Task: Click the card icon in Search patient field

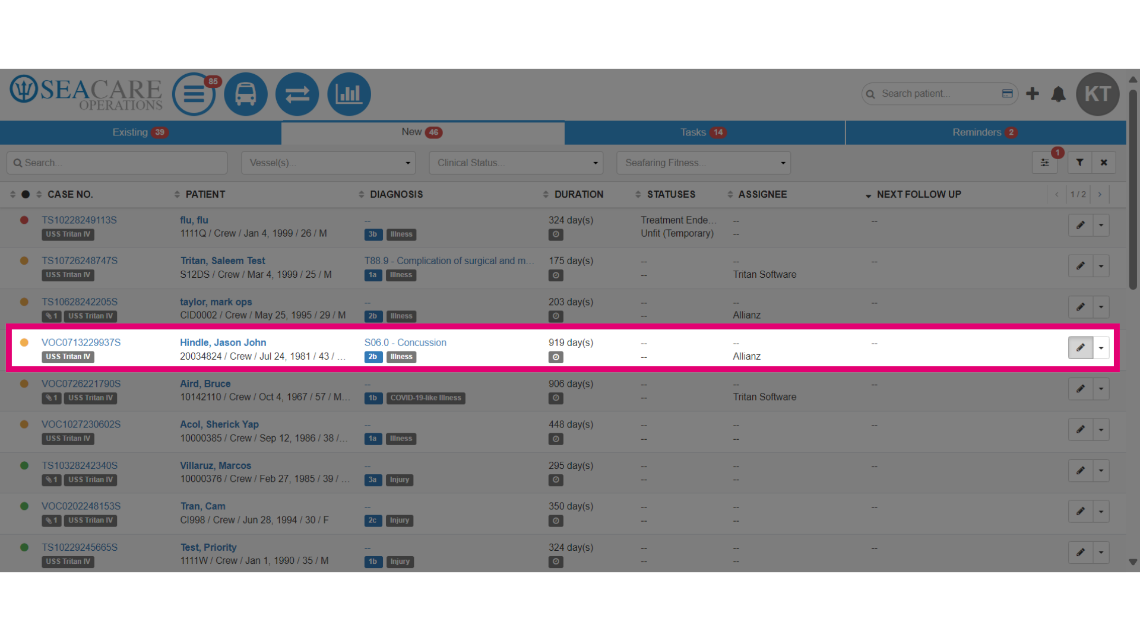Action: (x=1008, y=94)
